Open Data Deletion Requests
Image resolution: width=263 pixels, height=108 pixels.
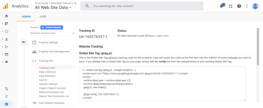pyautogui.click(x=51, y=103)
